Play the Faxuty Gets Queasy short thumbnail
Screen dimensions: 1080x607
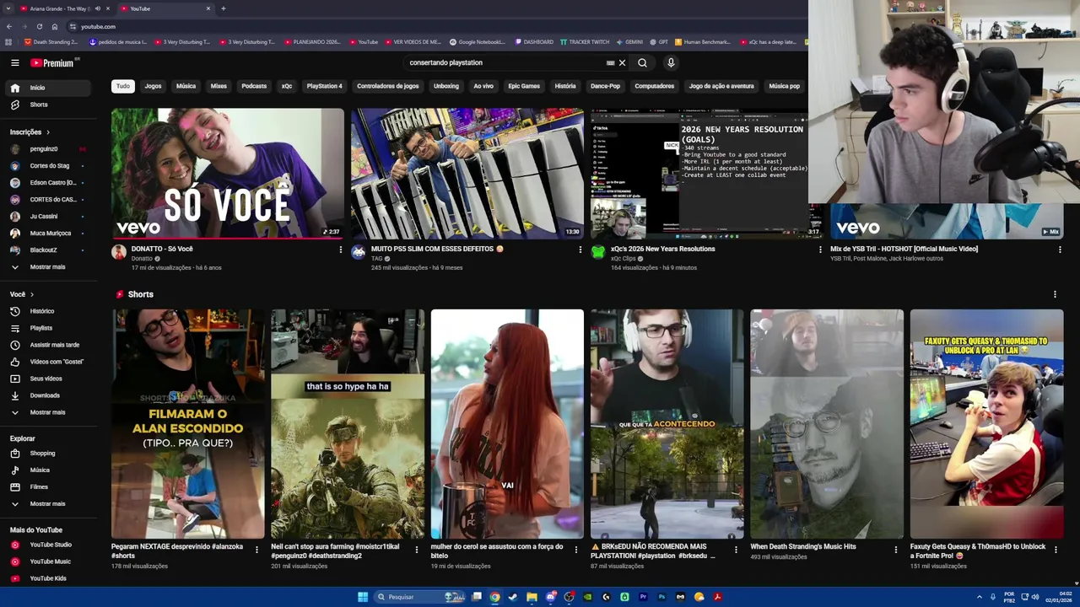[x=986, y=424]
